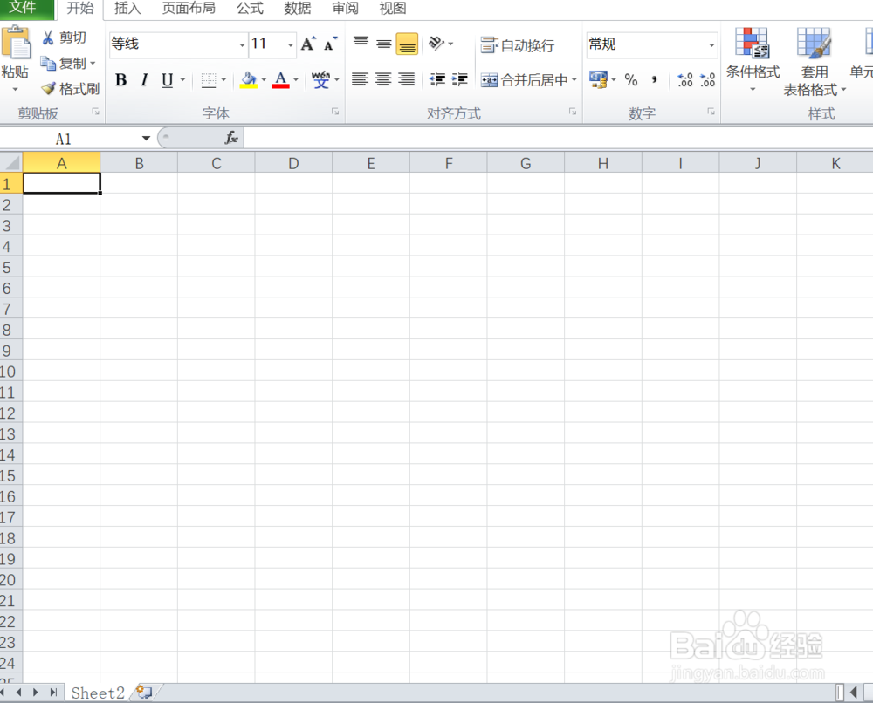The width and height of the screenshot is (873, 703).
Task: Toggle align text left
Action: pos(361,79)
